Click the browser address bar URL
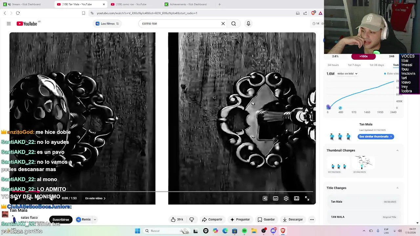The width and height of the screenshot is (420, 236). click(x=147, y=13)
